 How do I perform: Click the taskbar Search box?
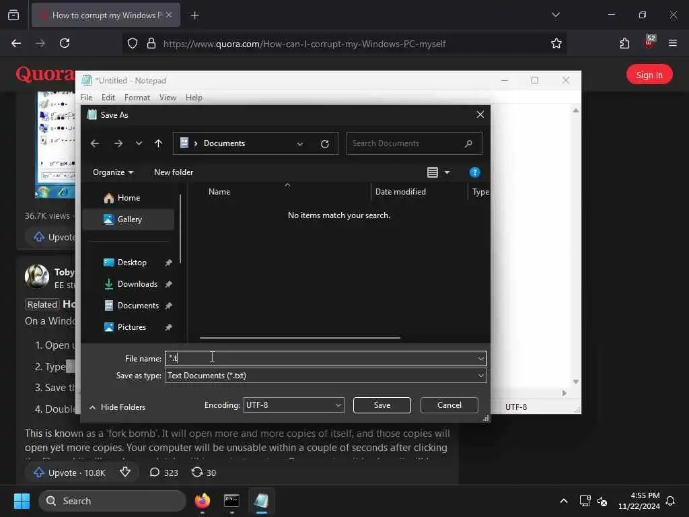[x=112, y=501]
